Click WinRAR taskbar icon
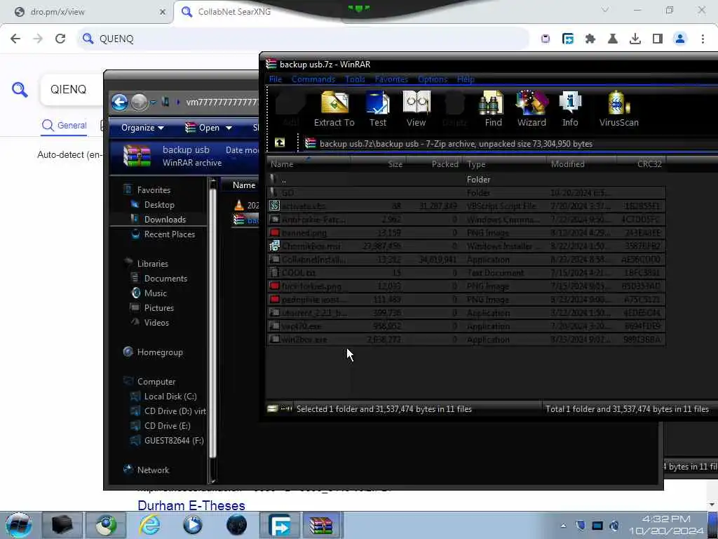Viewport: 718px width, 539px height. point(321,525)
